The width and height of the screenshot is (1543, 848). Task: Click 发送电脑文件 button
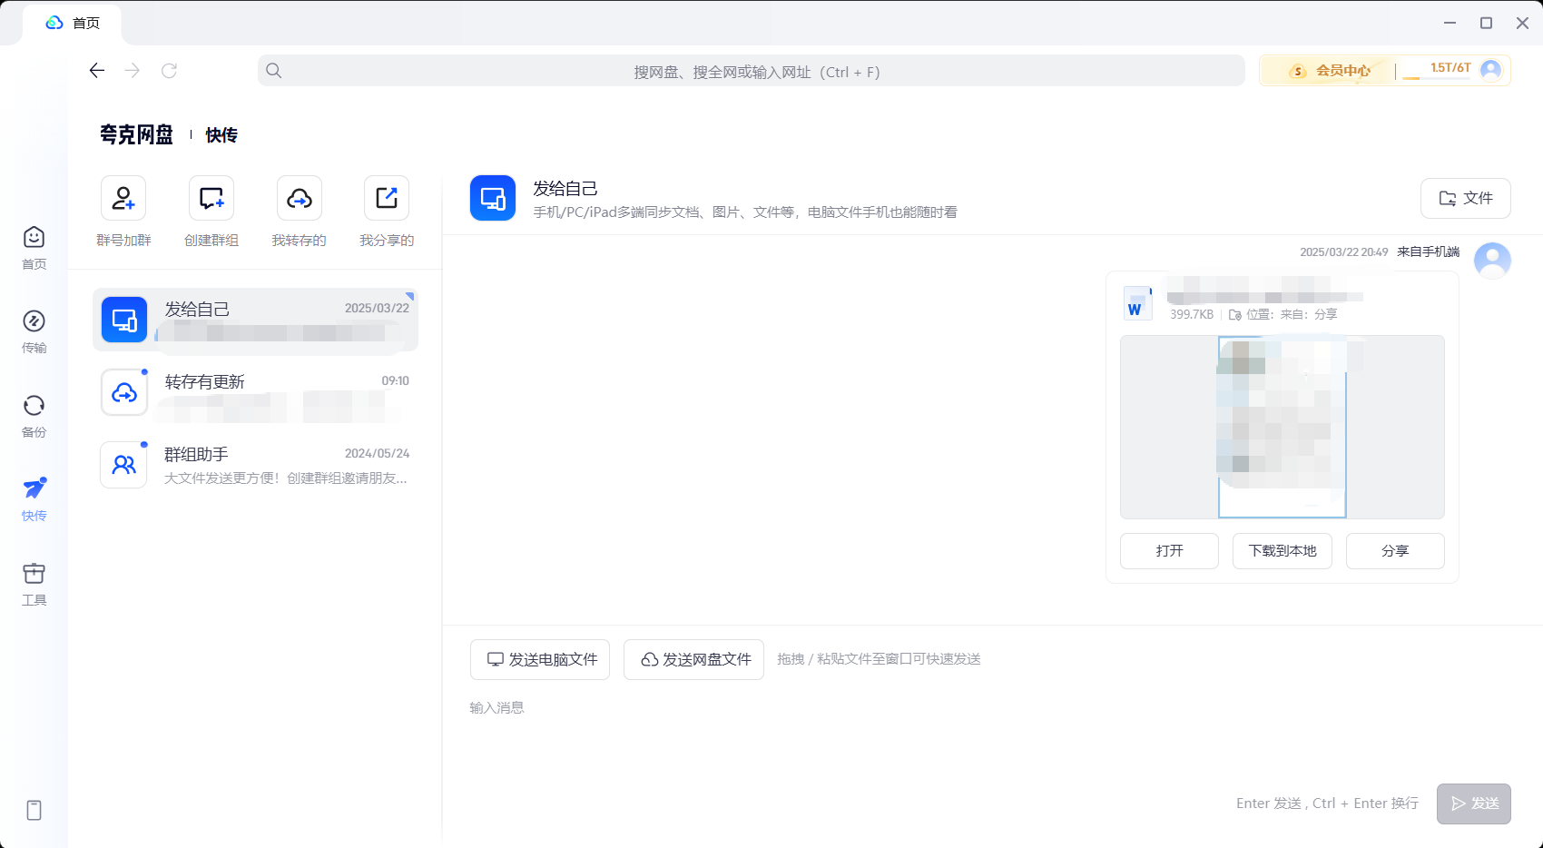pyautogui.click(x=540, y=659)
